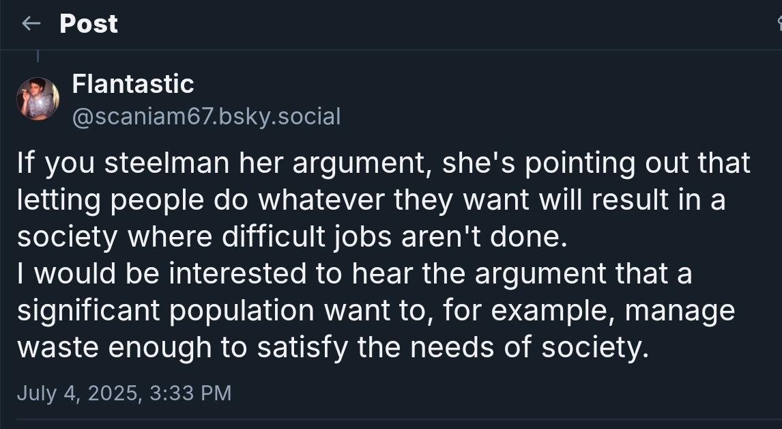Click the "Post" header title
782x429 pixels.
tap(89, 24)
